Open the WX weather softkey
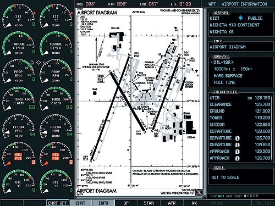The width and height of the screenshot is (275, 206). point(194,203)
